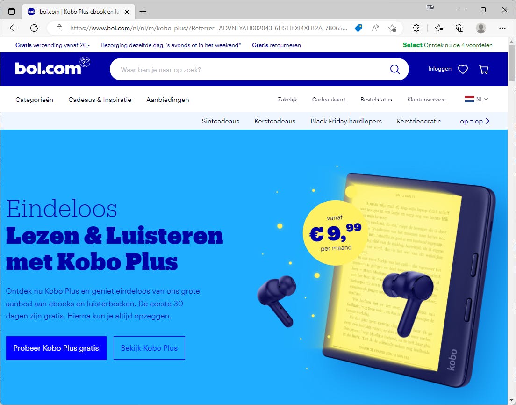Image resolution: width=516 pixels, height=405 pixels.
Task: Open the browser profile avatar
Action: [x=480, y=28]
